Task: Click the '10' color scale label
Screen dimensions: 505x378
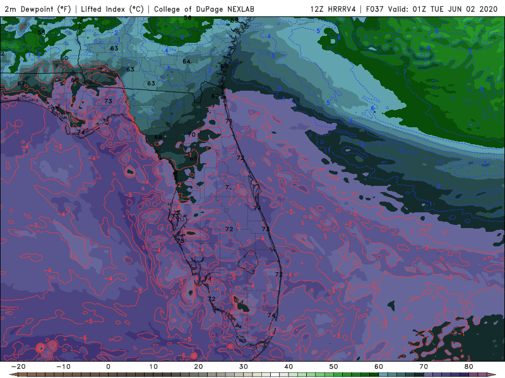Action: [x=153, y=367]
